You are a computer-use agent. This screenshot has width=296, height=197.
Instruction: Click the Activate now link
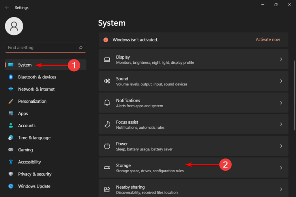point(268,40)
